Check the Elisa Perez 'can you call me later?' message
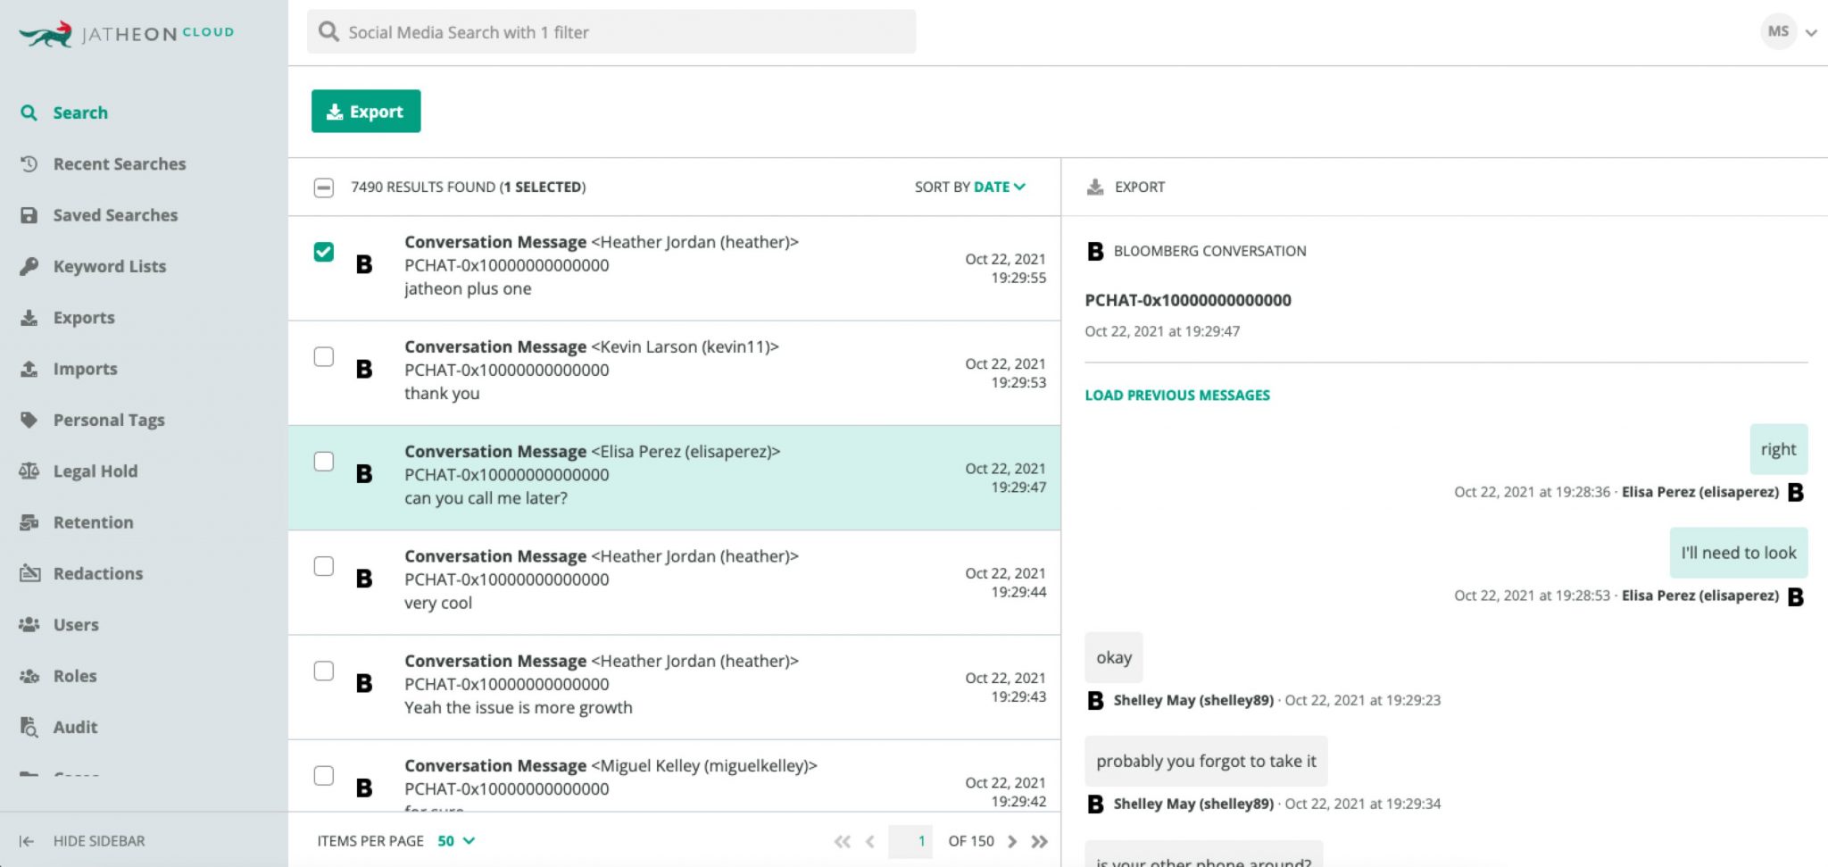This screenshot has width=1828, height=867. pyautogui.click(x=324, y=461)
